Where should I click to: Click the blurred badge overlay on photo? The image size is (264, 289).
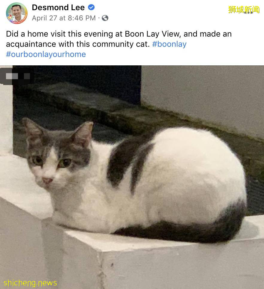(x=17, y=76)
